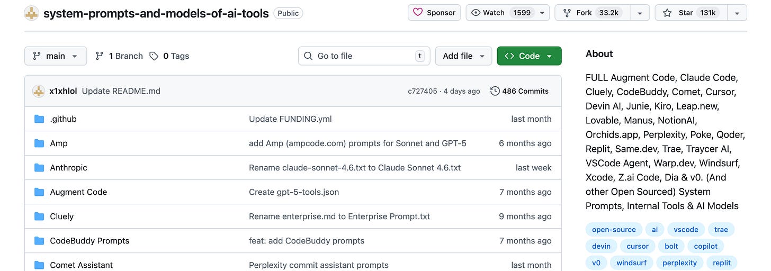This screenshot has height=271, width=771.
Task: Select the perplexity topic tag
Action: point(679,262)
